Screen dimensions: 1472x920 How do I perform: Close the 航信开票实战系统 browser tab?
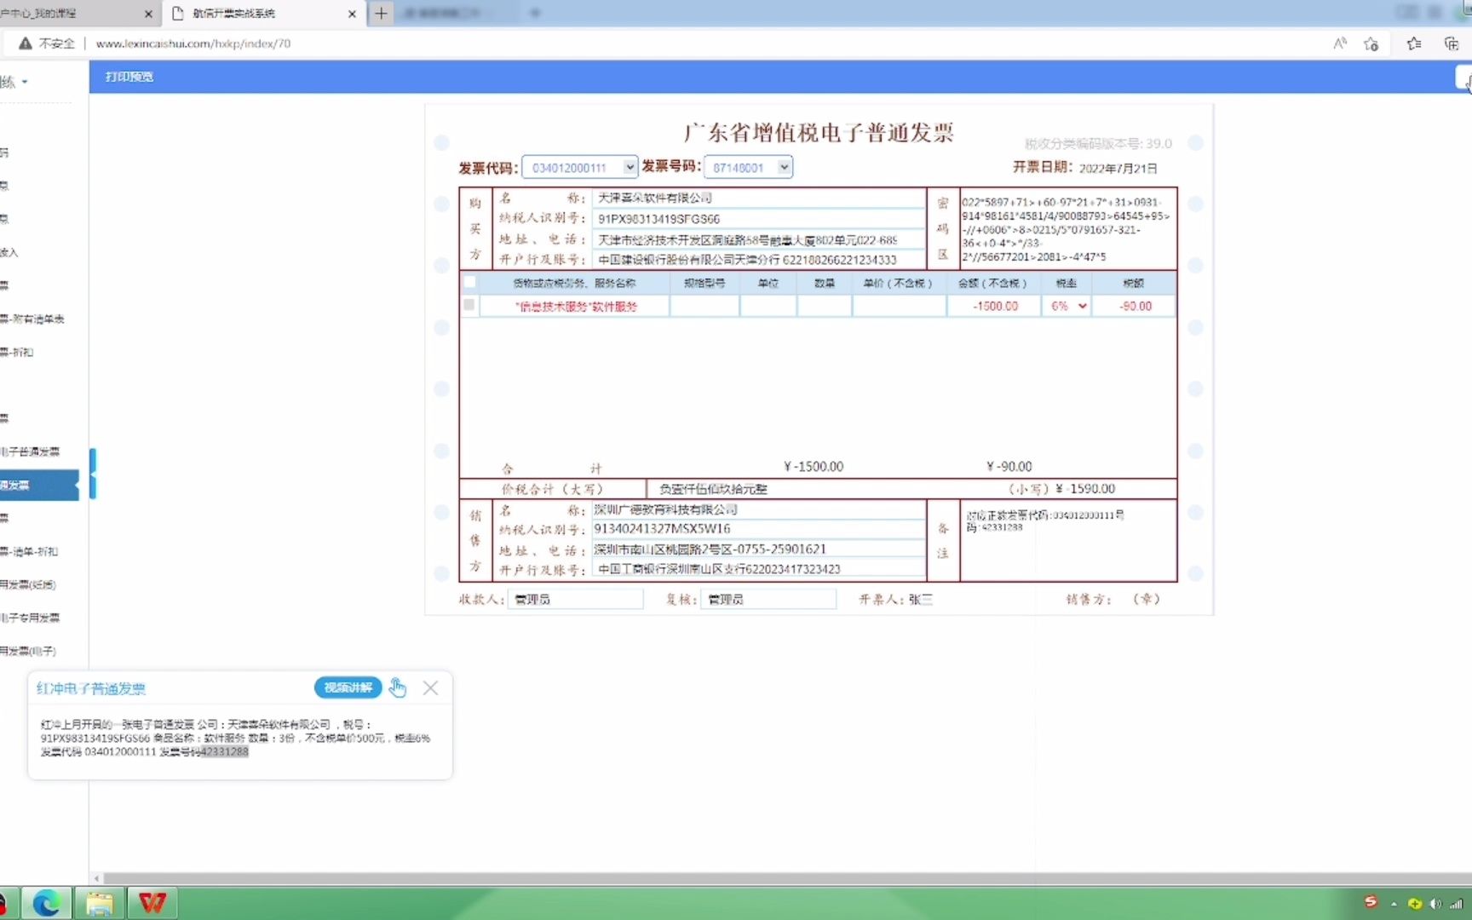[352, 14]
